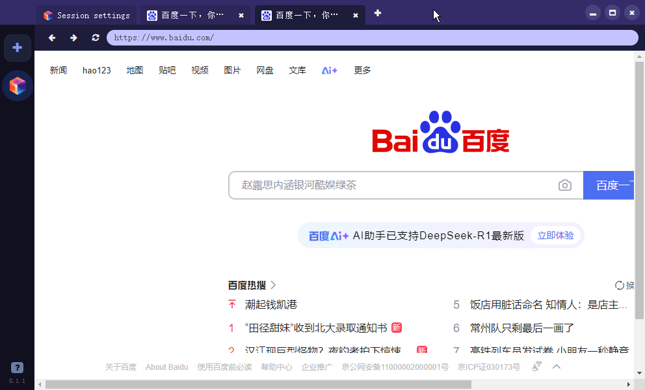Open 贴吧 navigation link
The height and width of the screenshot is (390, 645).
pyautogui.click(x=167, y=70)
